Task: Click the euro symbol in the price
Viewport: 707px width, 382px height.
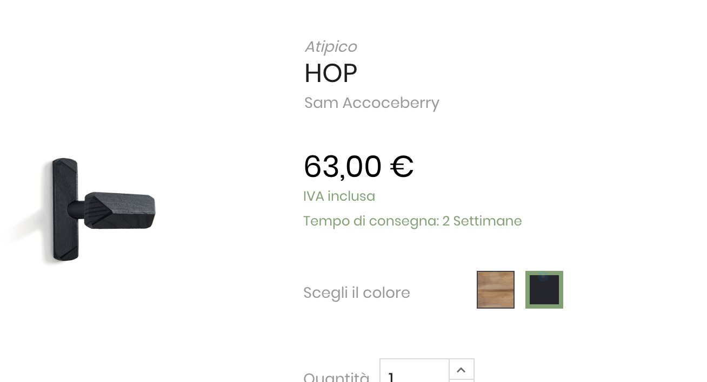Action: [402, 166]
